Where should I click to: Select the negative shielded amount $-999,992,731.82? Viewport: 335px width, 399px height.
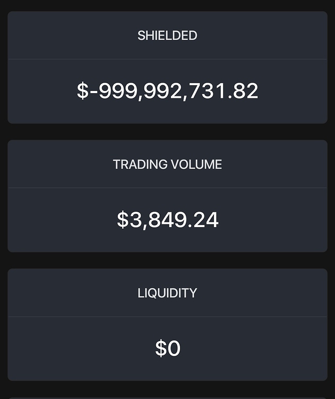pos(167,91)
